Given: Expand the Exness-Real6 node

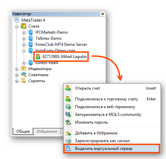Looking at the screenshot, I should pyautogui.click(x=24, y=63).
